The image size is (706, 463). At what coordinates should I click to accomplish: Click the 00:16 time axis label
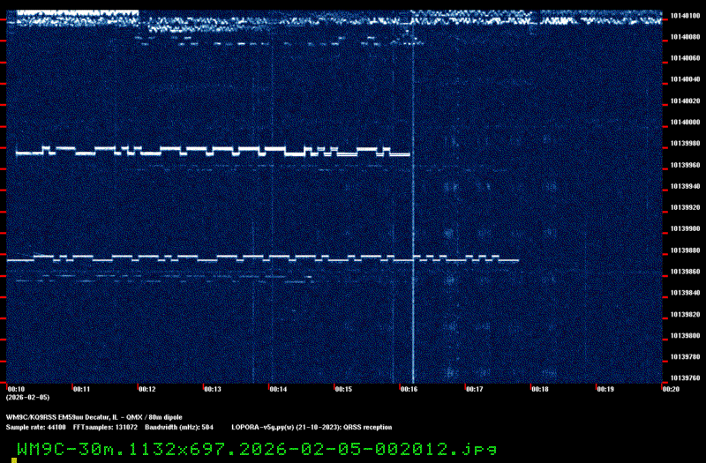pos(409,389)
